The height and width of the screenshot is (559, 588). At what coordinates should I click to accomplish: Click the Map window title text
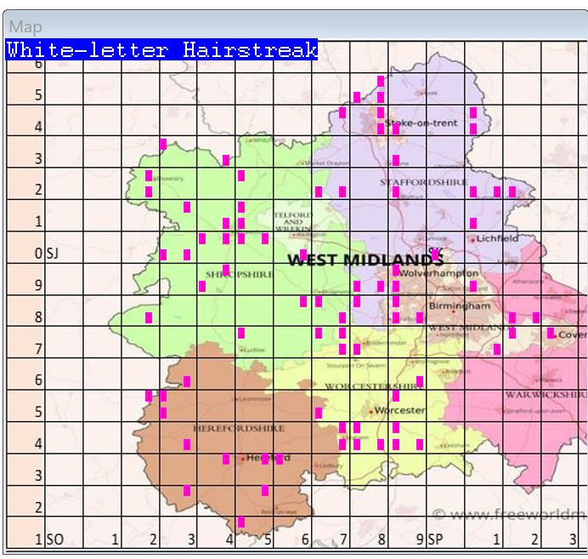tap(25, 27)
